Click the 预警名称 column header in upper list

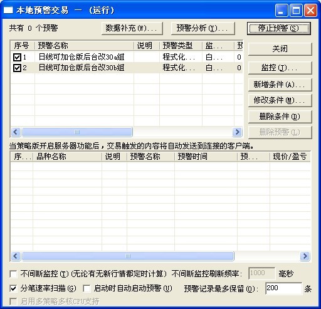point(84,46)
